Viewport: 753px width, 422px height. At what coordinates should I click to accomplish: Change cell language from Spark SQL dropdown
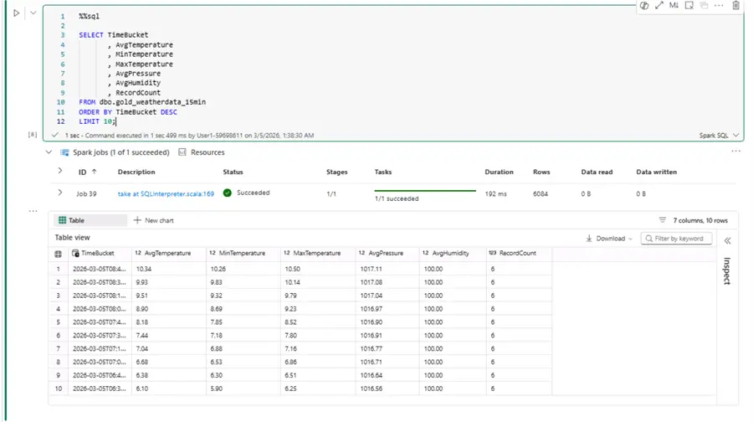719,136
